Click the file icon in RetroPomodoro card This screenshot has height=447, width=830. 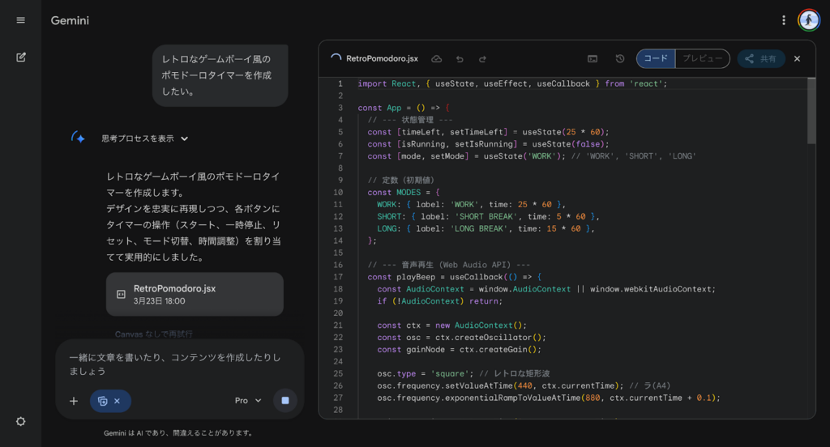[x=122, y=294]
